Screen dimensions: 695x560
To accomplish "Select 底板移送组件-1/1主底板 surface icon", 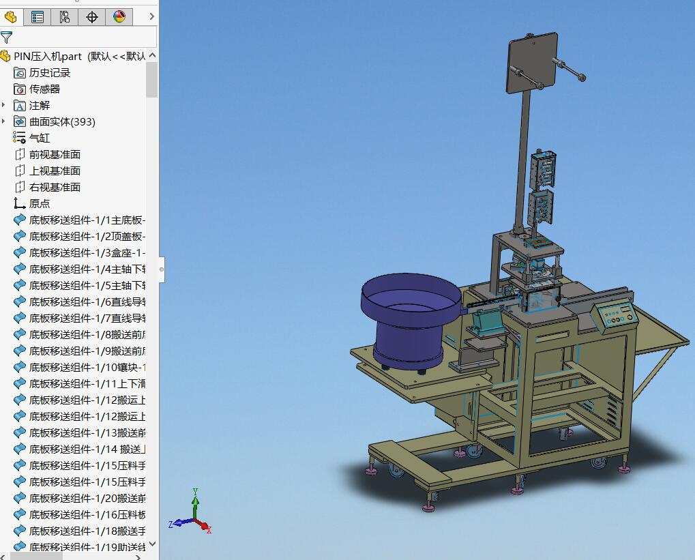I will [x=20, y=220].
